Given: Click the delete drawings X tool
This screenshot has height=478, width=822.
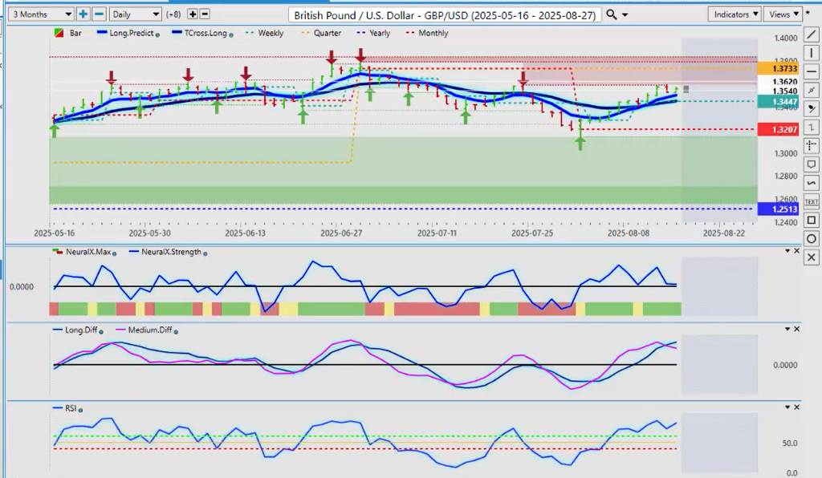Looking at the screenshot, I should pyautogui.click(x=812, y=257).
